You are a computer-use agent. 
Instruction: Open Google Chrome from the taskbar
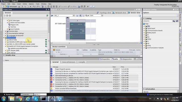(20, 99)
